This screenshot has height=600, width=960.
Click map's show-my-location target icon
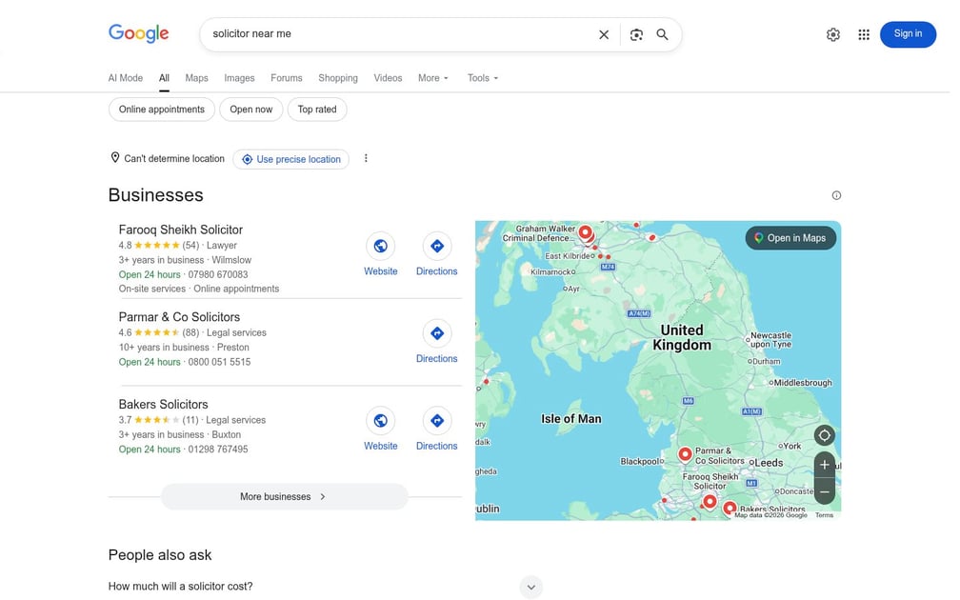coord(825,435)
